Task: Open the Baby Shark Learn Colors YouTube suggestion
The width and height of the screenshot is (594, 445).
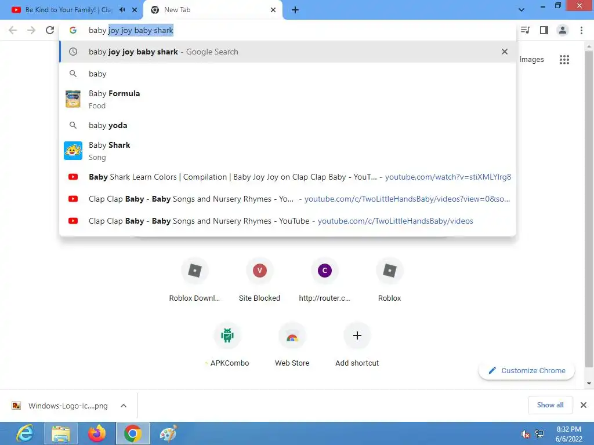Action: [288, 177]
